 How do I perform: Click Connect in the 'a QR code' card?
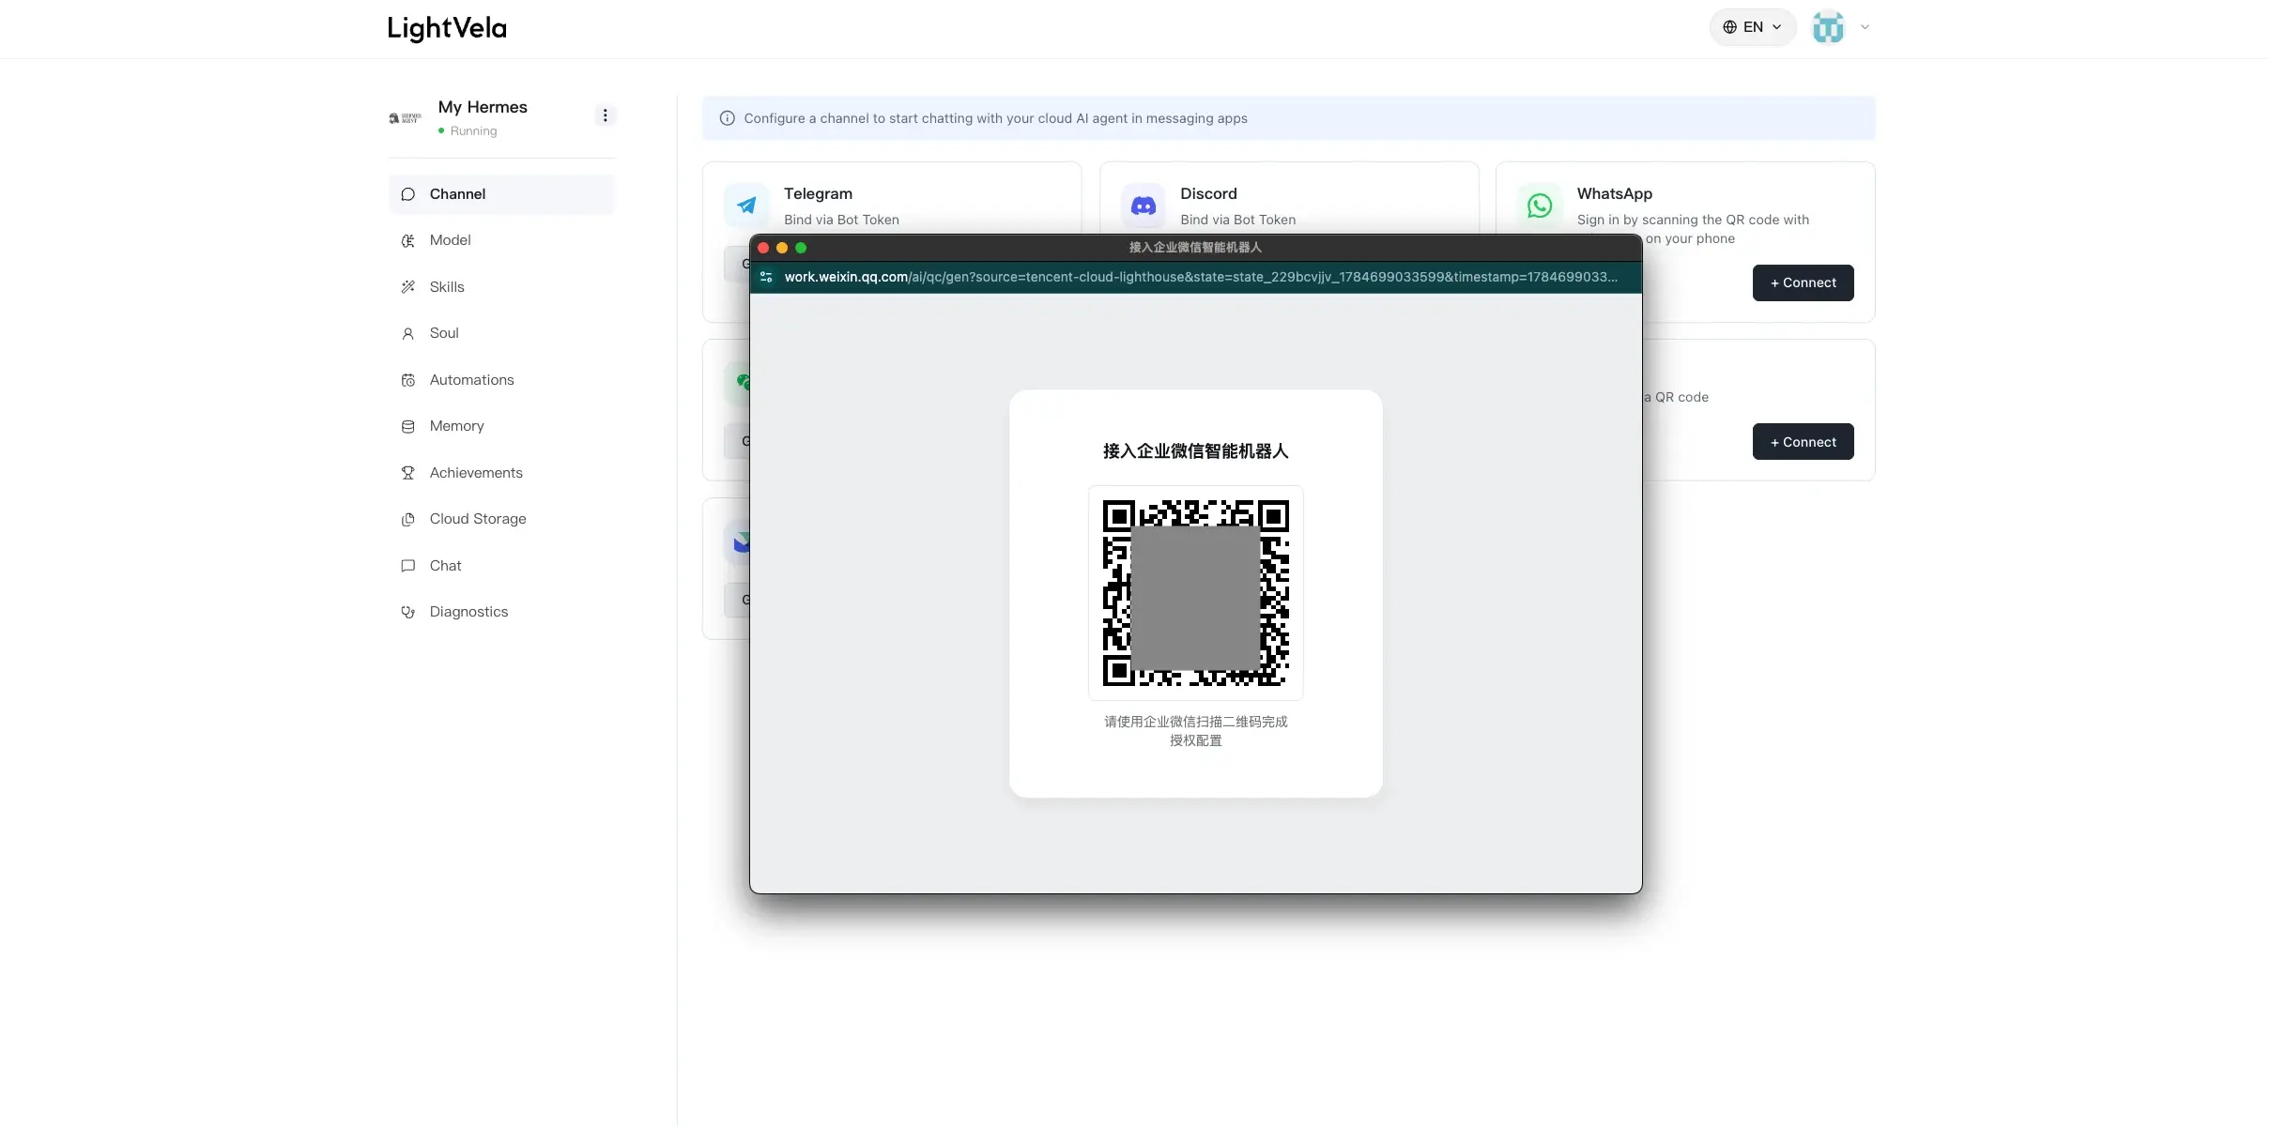click(x=1803, y=442)
